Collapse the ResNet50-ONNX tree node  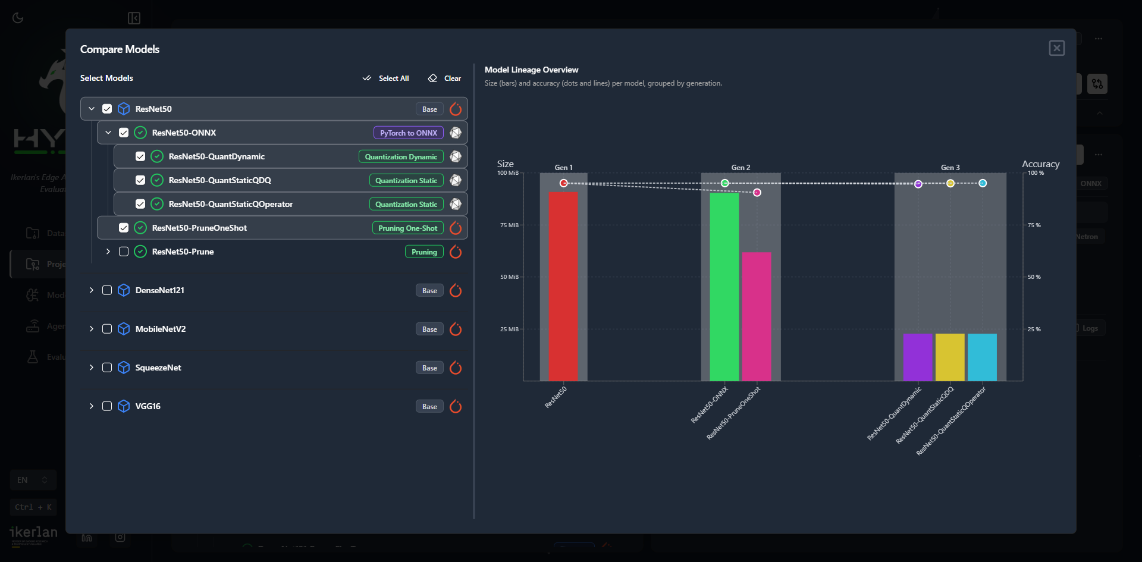click(108, 133)
